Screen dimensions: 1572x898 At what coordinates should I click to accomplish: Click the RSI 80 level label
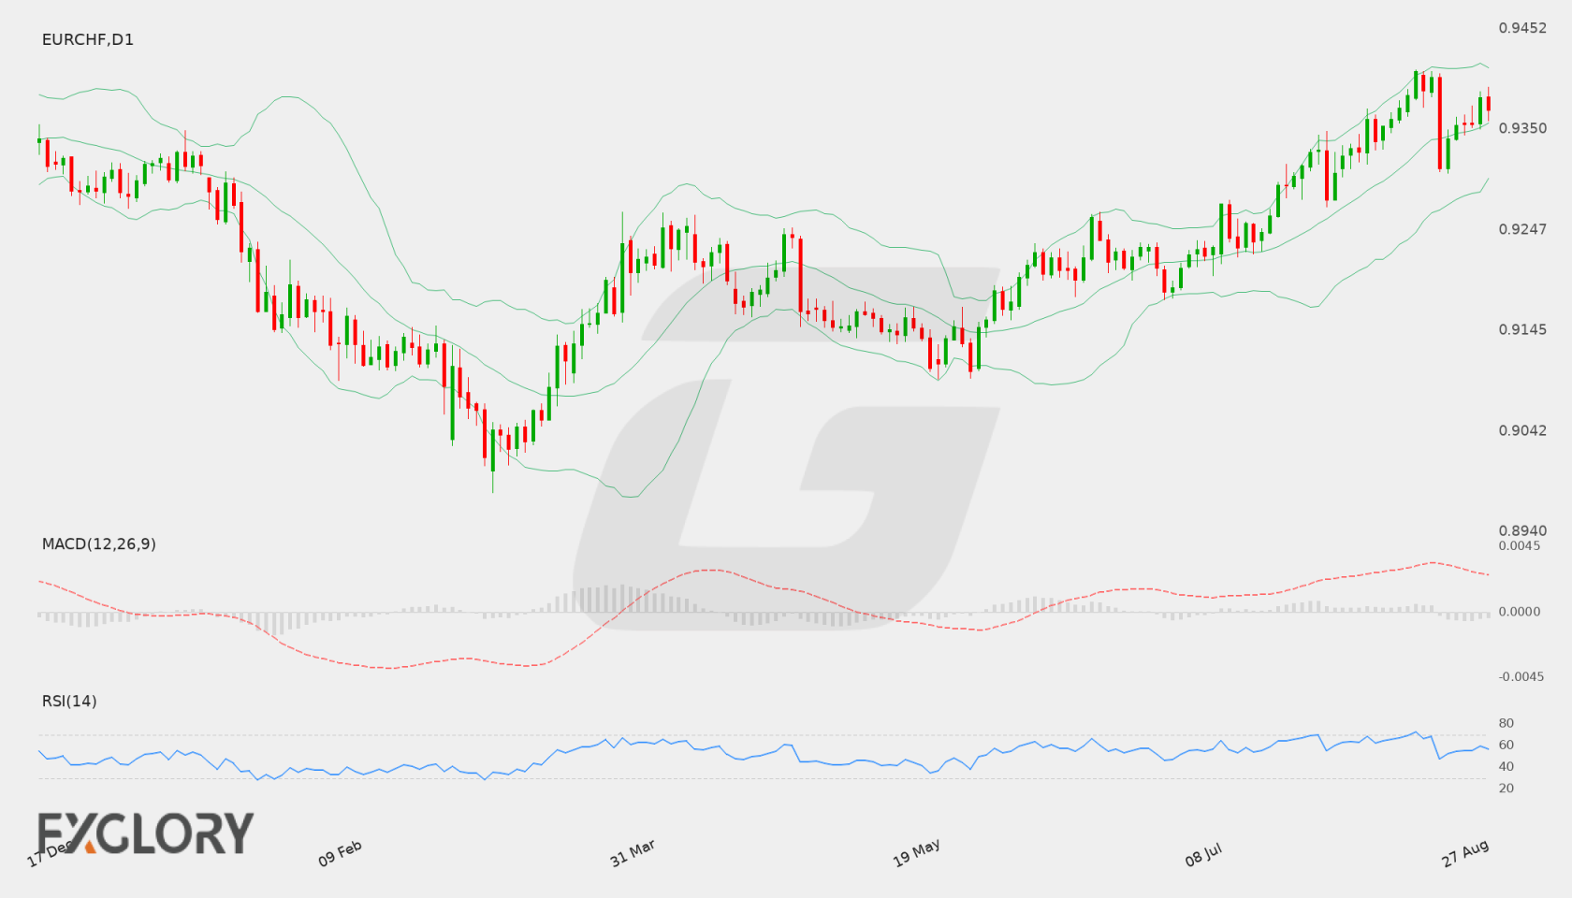pos(1506,723)
